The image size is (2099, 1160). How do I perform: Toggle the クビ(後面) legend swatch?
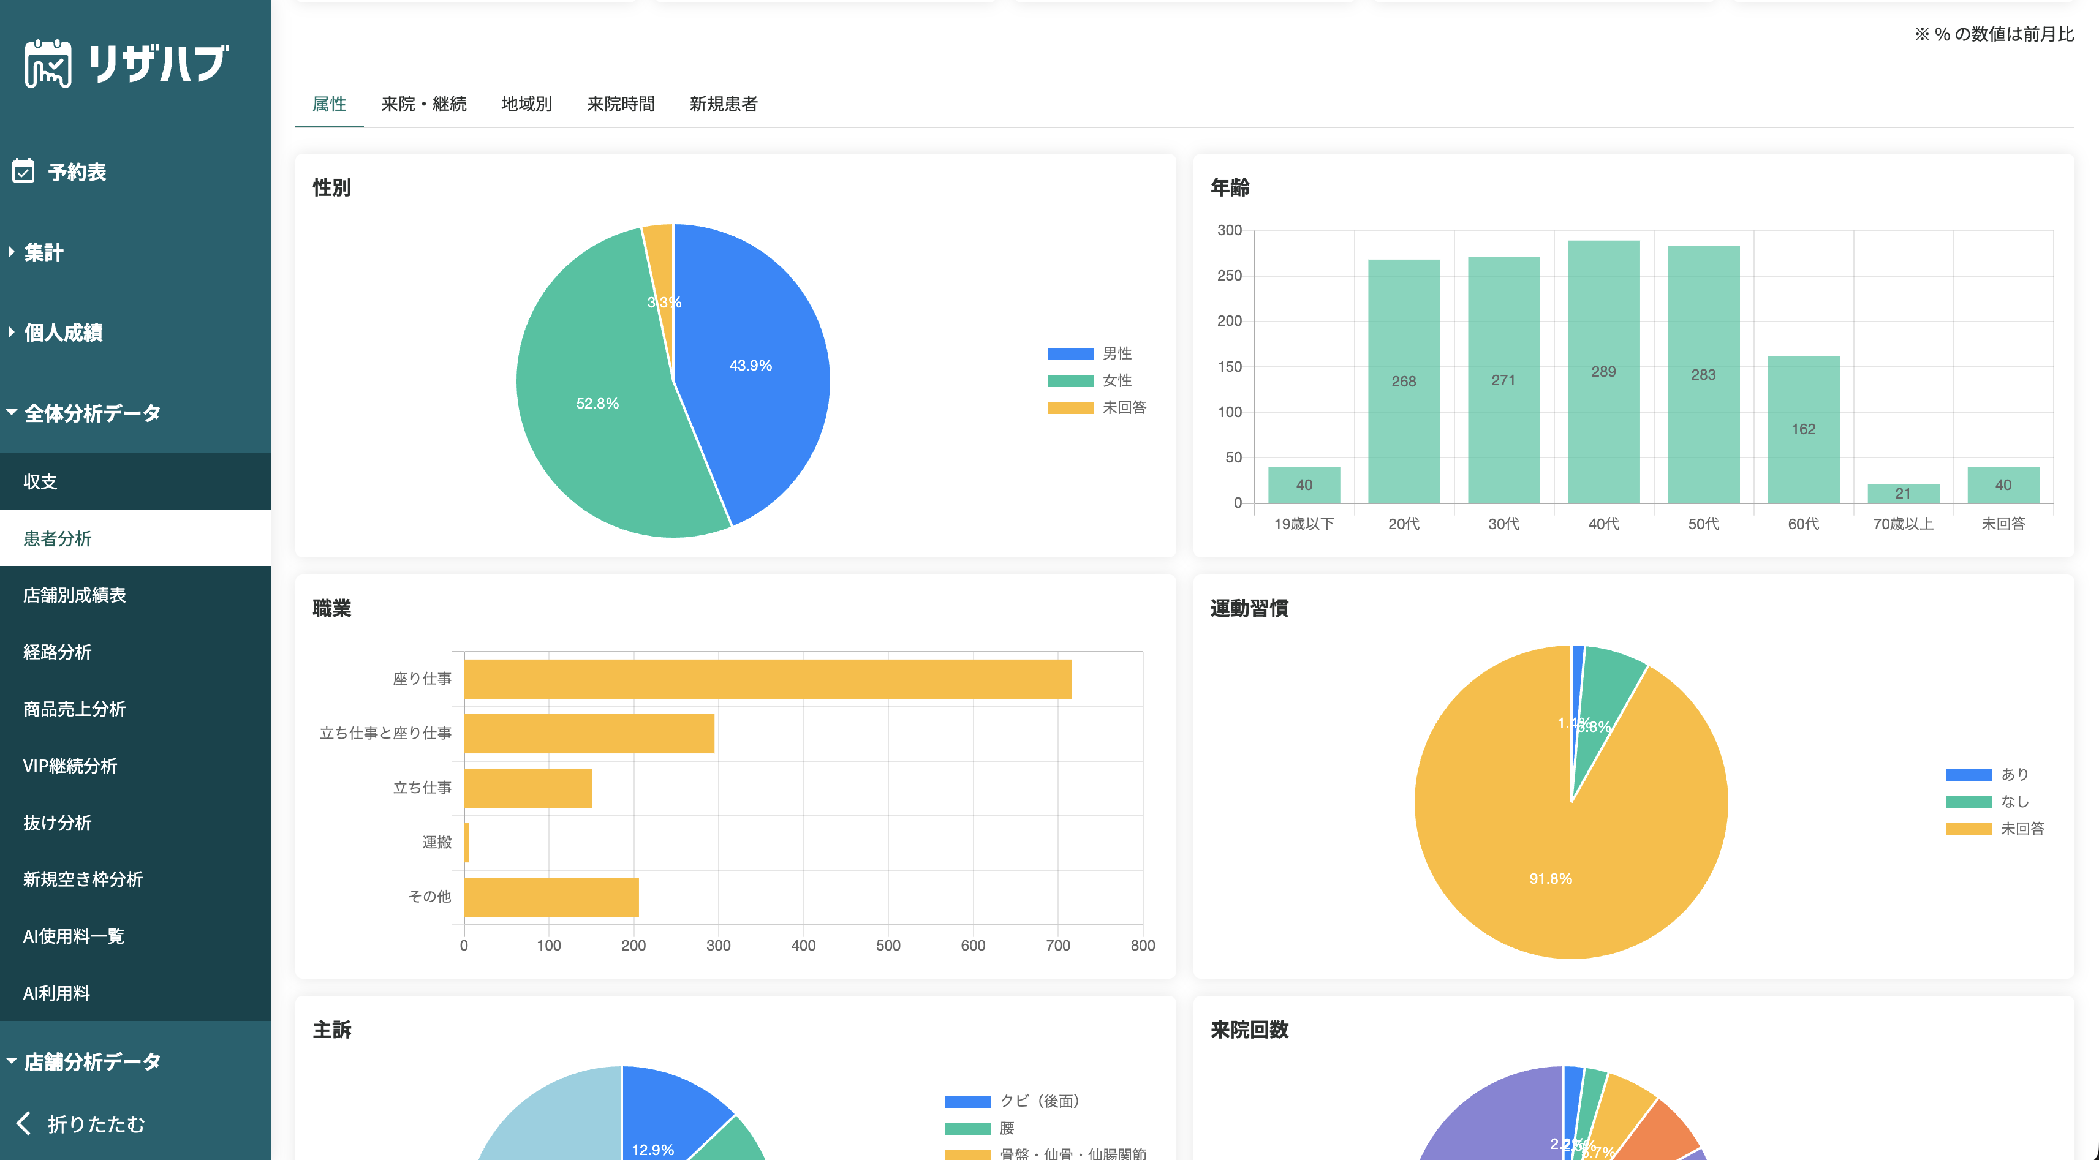(x=967, y=1101)
